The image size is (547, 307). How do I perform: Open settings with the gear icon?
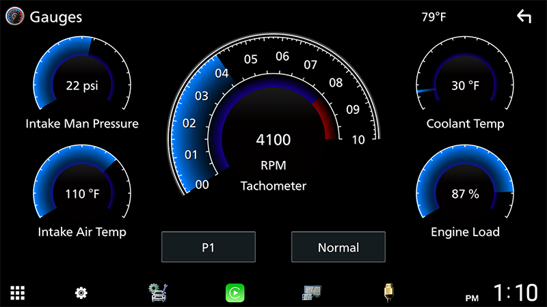(x=81, y=293)
